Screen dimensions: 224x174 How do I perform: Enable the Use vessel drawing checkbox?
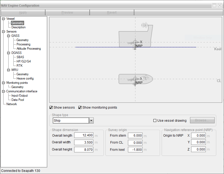pyautogui.click(x=155, y=121)
